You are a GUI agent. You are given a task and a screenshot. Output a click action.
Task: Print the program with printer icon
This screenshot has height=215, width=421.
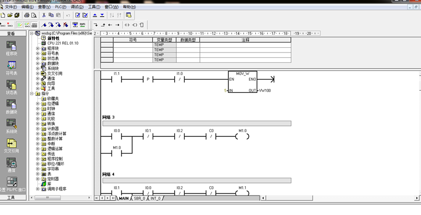point(27,15)
